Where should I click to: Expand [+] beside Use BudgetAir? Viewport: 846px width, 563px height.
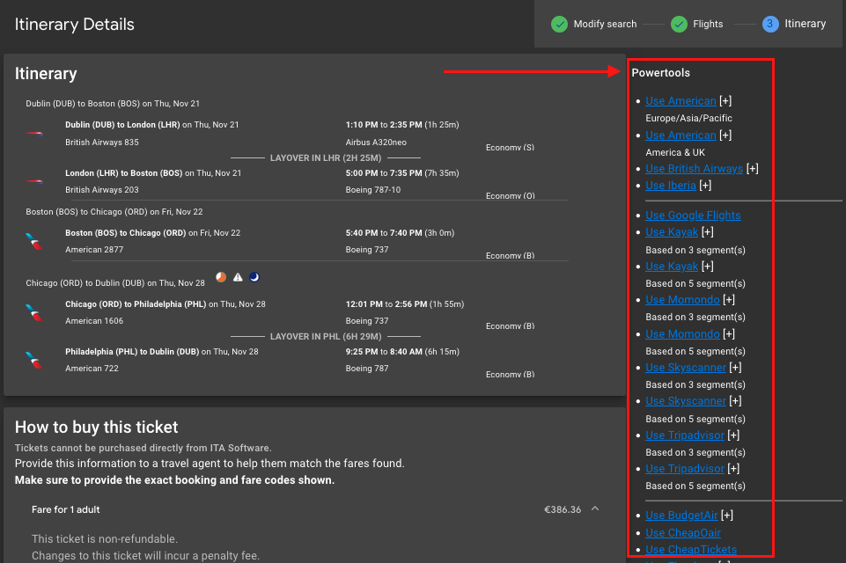[727, 515]
